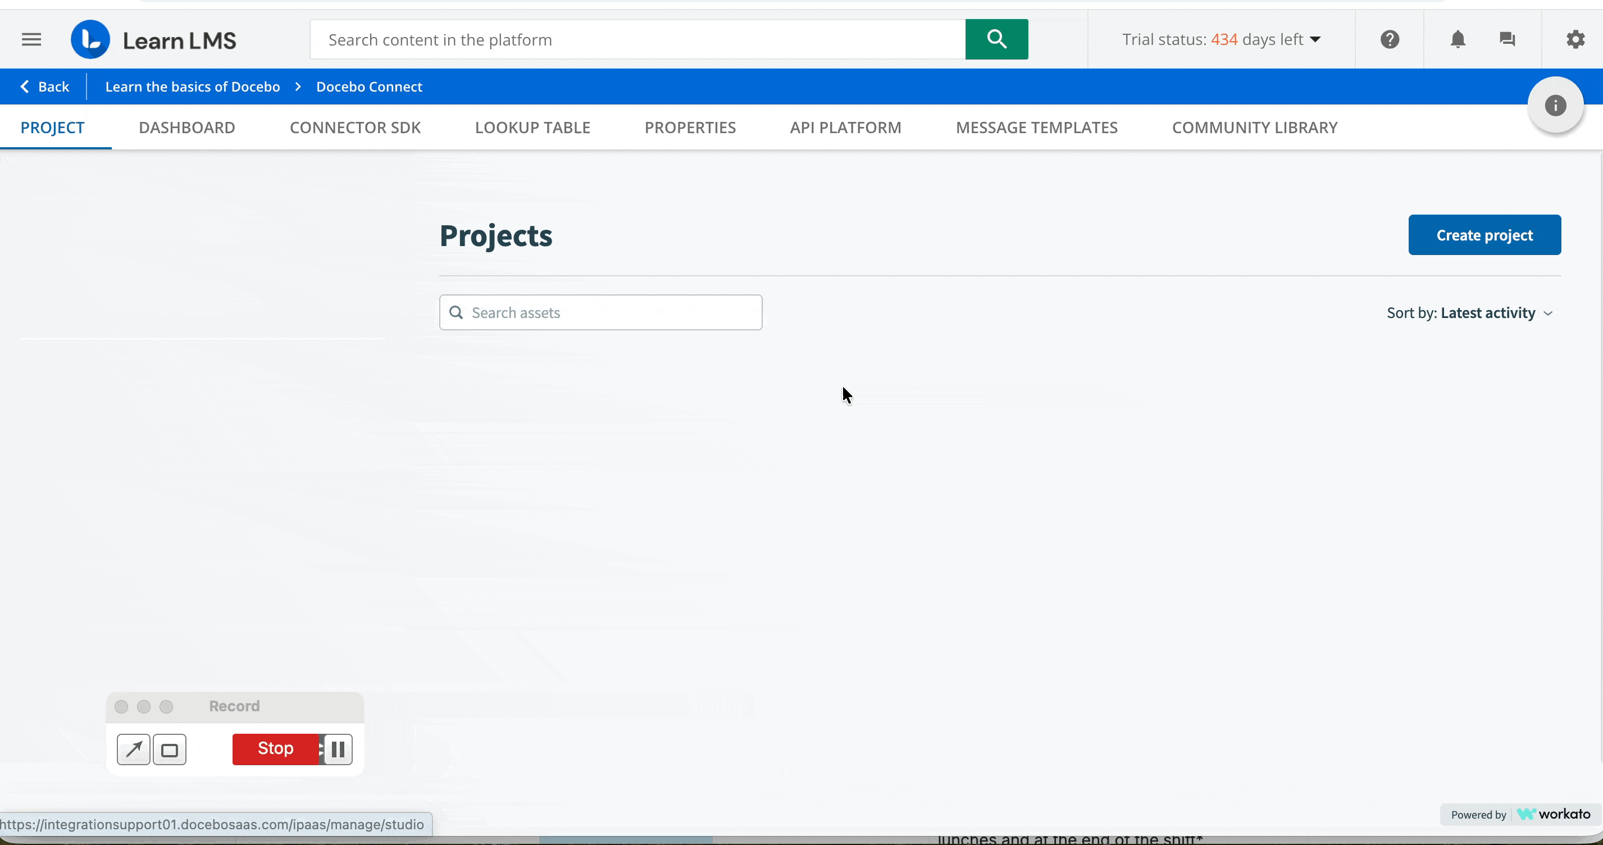Open the notifications bell
The height and width of the screenshot is (845, 1603).
1458,39
